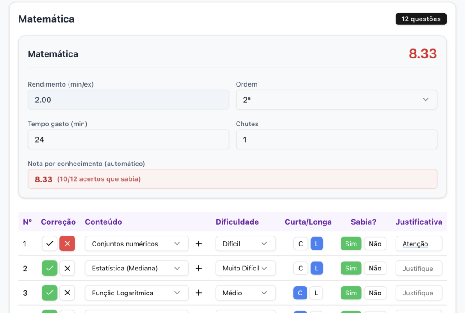The height and width of the screenshot is (313, 465).
Task: Click the green checkmark on question 2
Action: [49, 268]
